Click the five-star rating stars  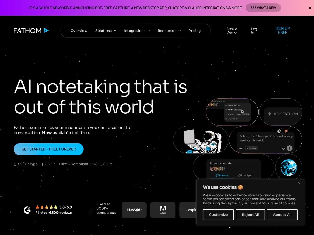tap(47, 207)
